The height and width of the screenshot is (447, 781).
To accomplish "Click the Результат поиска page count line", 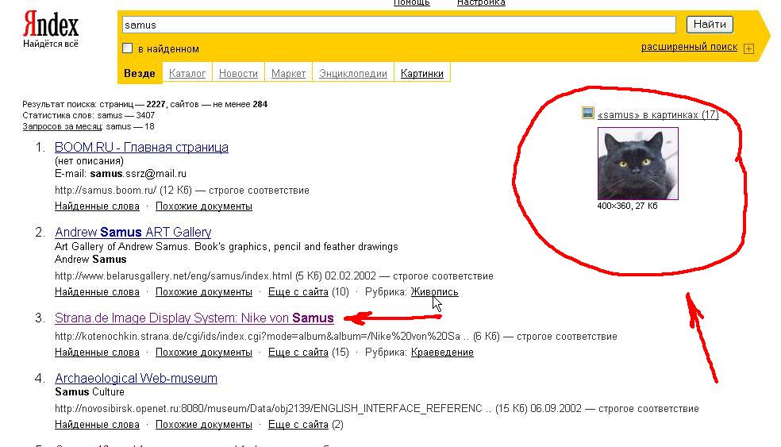I will pos(145,105).
